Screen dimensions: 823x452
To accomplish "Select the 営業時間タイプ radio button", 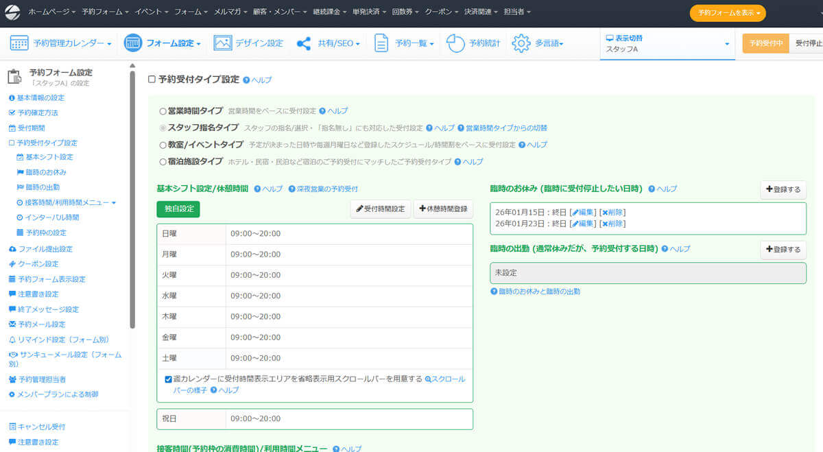I will point(163,110).
